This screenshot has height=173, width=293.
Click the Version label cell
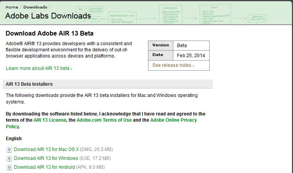(x=160, y=46)
